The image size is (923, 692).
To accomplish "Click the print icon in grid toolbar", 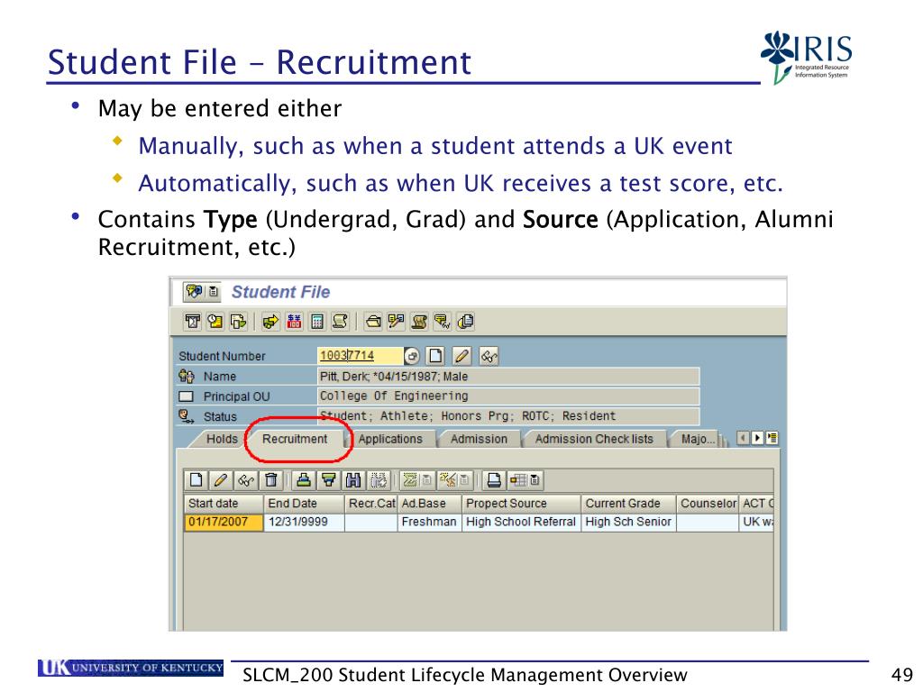I will tap(494, 480).
